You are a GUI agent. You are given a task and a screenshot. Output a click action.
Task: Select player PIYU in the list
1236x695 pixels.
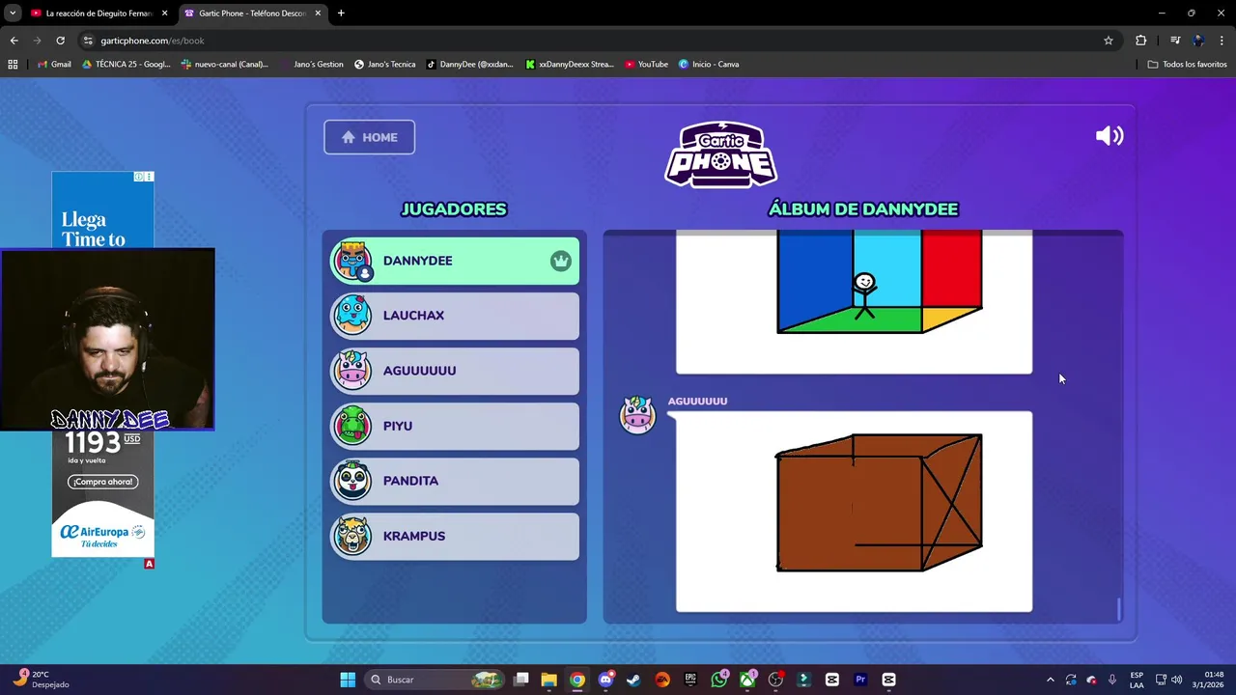[x=455, y=426]
